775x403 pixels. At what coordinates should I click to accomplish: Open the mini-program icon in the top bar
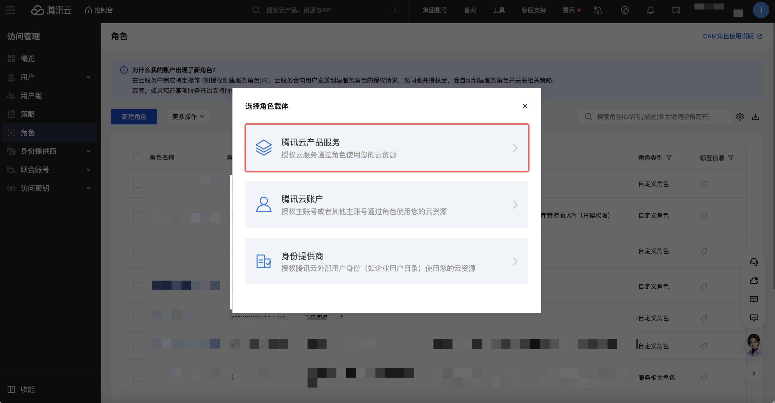[x=625, y=10]
